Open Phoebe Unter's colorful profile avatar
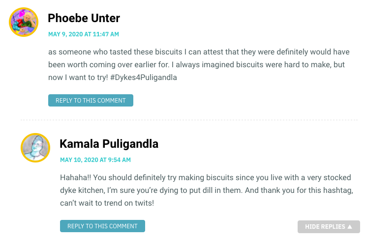The image size is (366, 242). coord(24,22)
